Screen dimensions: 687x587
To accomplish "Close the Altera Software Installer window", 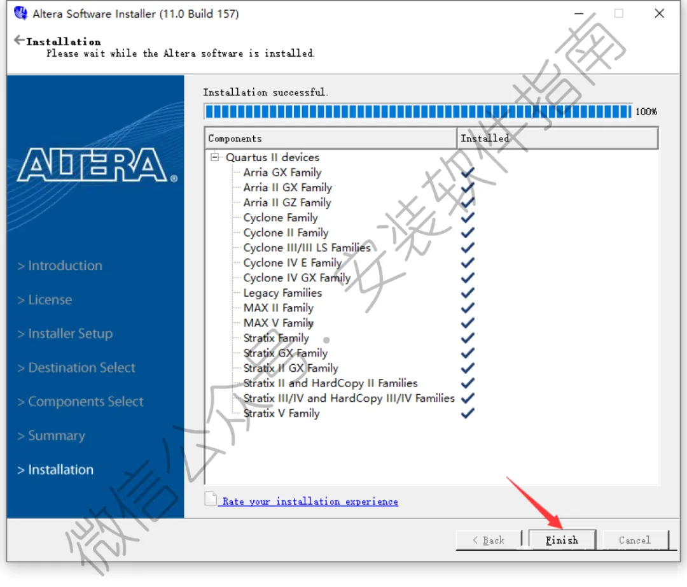I will (x=660, y=13).
